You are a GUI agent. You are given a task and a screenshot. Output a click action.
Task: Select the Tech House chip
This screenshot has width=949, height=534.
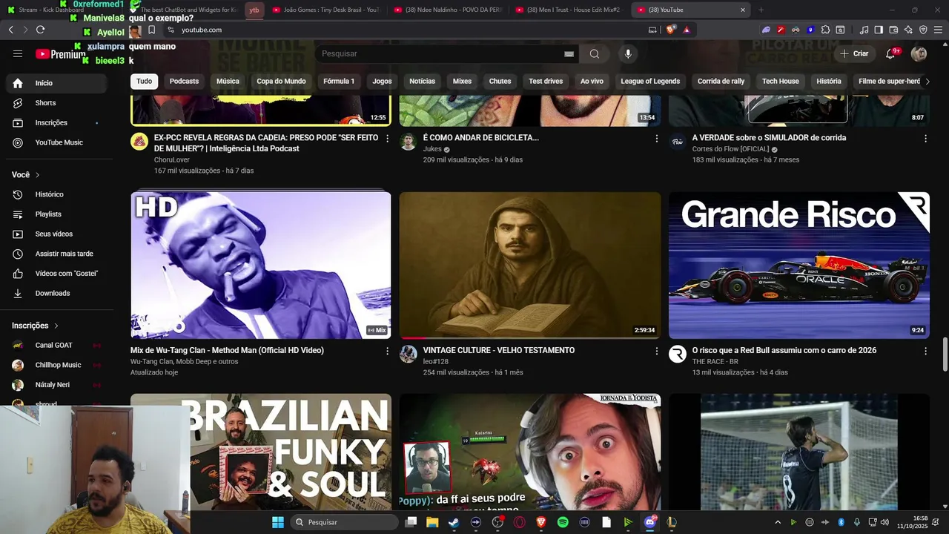tap(781, 81)
